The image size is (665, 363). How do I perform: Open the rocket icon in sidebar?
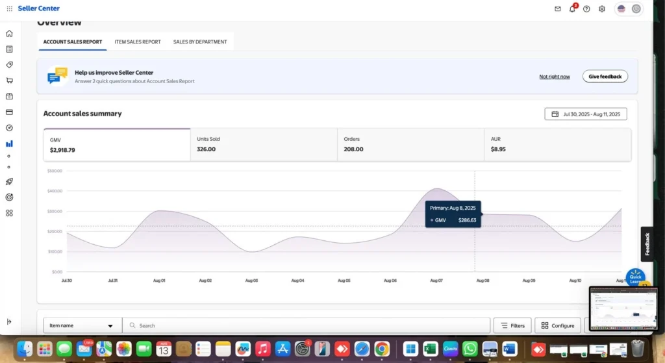(9, 181)
